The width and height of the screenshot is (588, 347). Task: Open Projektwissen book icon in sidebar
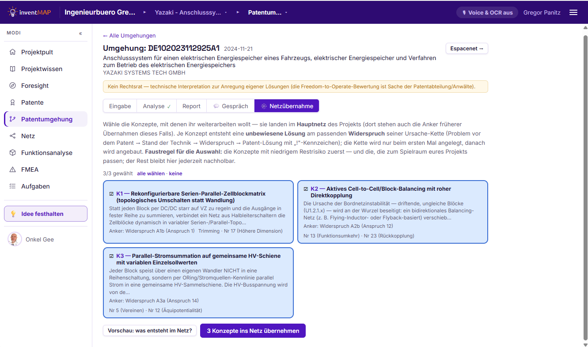point(13,69)
